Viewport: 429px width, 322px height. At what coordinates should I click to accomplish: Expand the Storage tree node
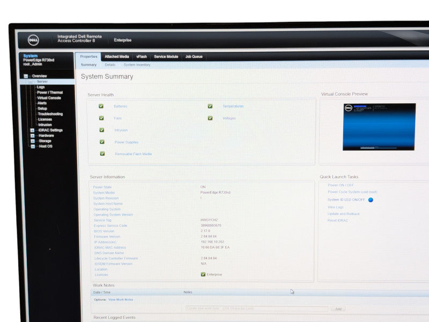coord(33,141)
